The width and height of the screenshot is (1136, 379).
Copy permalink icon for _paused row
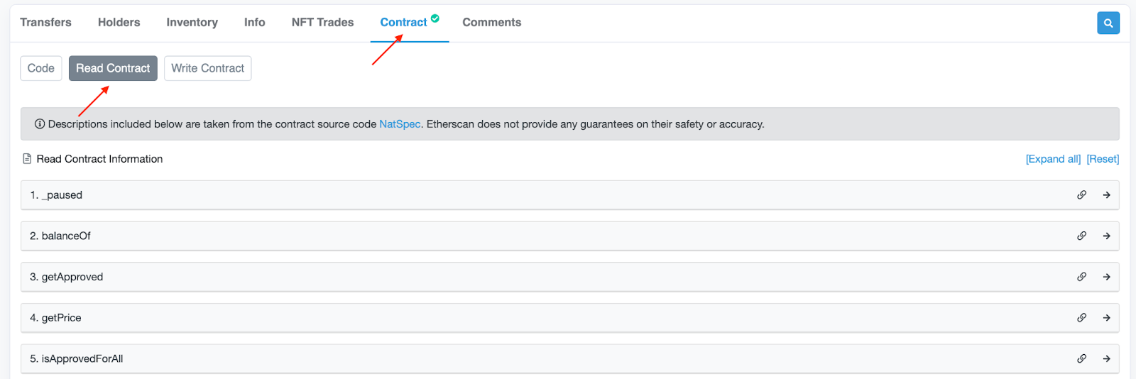coord(1081,194)
